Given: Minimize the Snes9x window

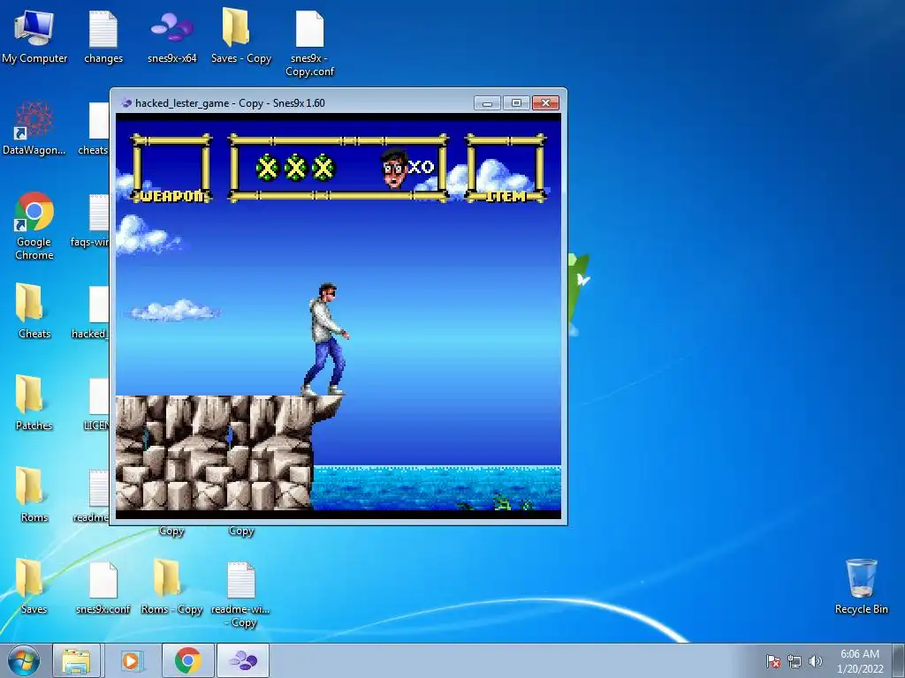Looking at the screenshot, I should pyautogui.click(x=487, y=102).
